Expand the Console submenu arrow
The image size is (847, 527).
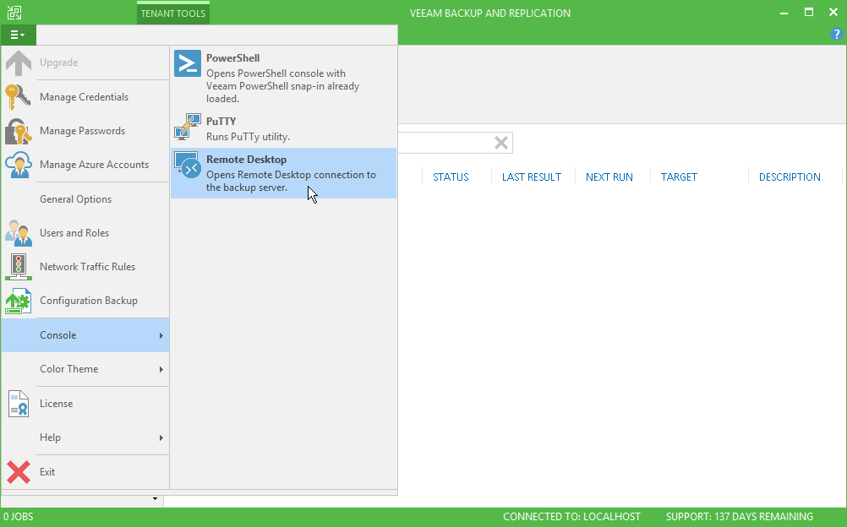pos(161,335)
